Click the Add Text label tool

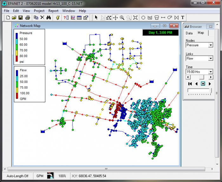(183, 18)
